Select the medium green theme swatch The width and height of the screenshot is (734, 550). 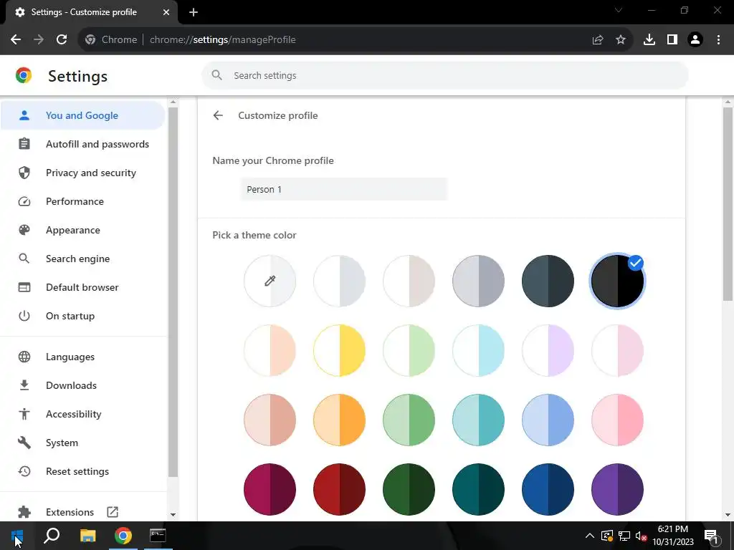coord(409,420)
